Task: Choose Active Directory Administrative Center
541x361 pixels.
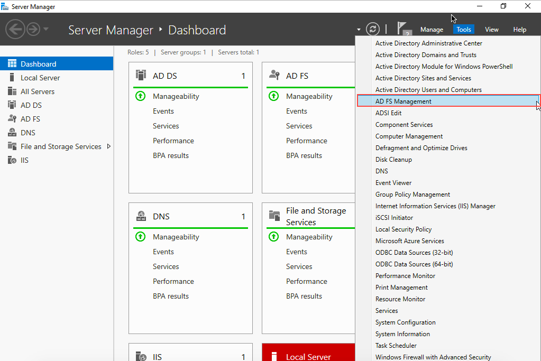Action: 429,43
